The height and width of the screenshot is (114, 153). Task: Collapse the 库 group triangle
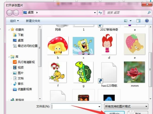pyautogui.click(x=9, y=57)
